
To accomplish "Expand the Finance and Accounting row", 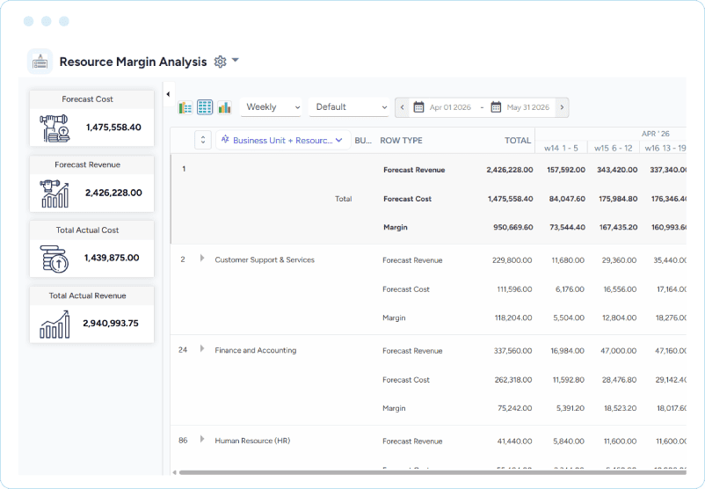I will pos(202,348).
